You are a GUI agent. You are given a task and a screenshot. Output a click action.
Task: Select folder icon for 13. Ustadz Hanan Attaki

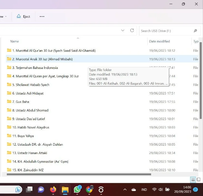click(x=9, y=153)
